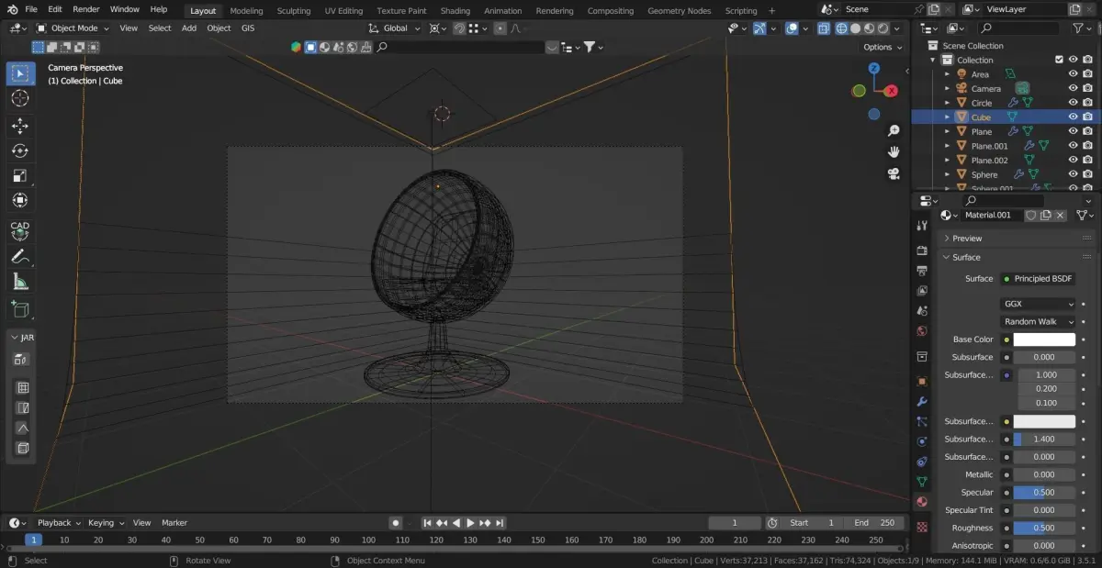Click the Blender logo icon
1102x568 pixels.
(x=12, y=9)
